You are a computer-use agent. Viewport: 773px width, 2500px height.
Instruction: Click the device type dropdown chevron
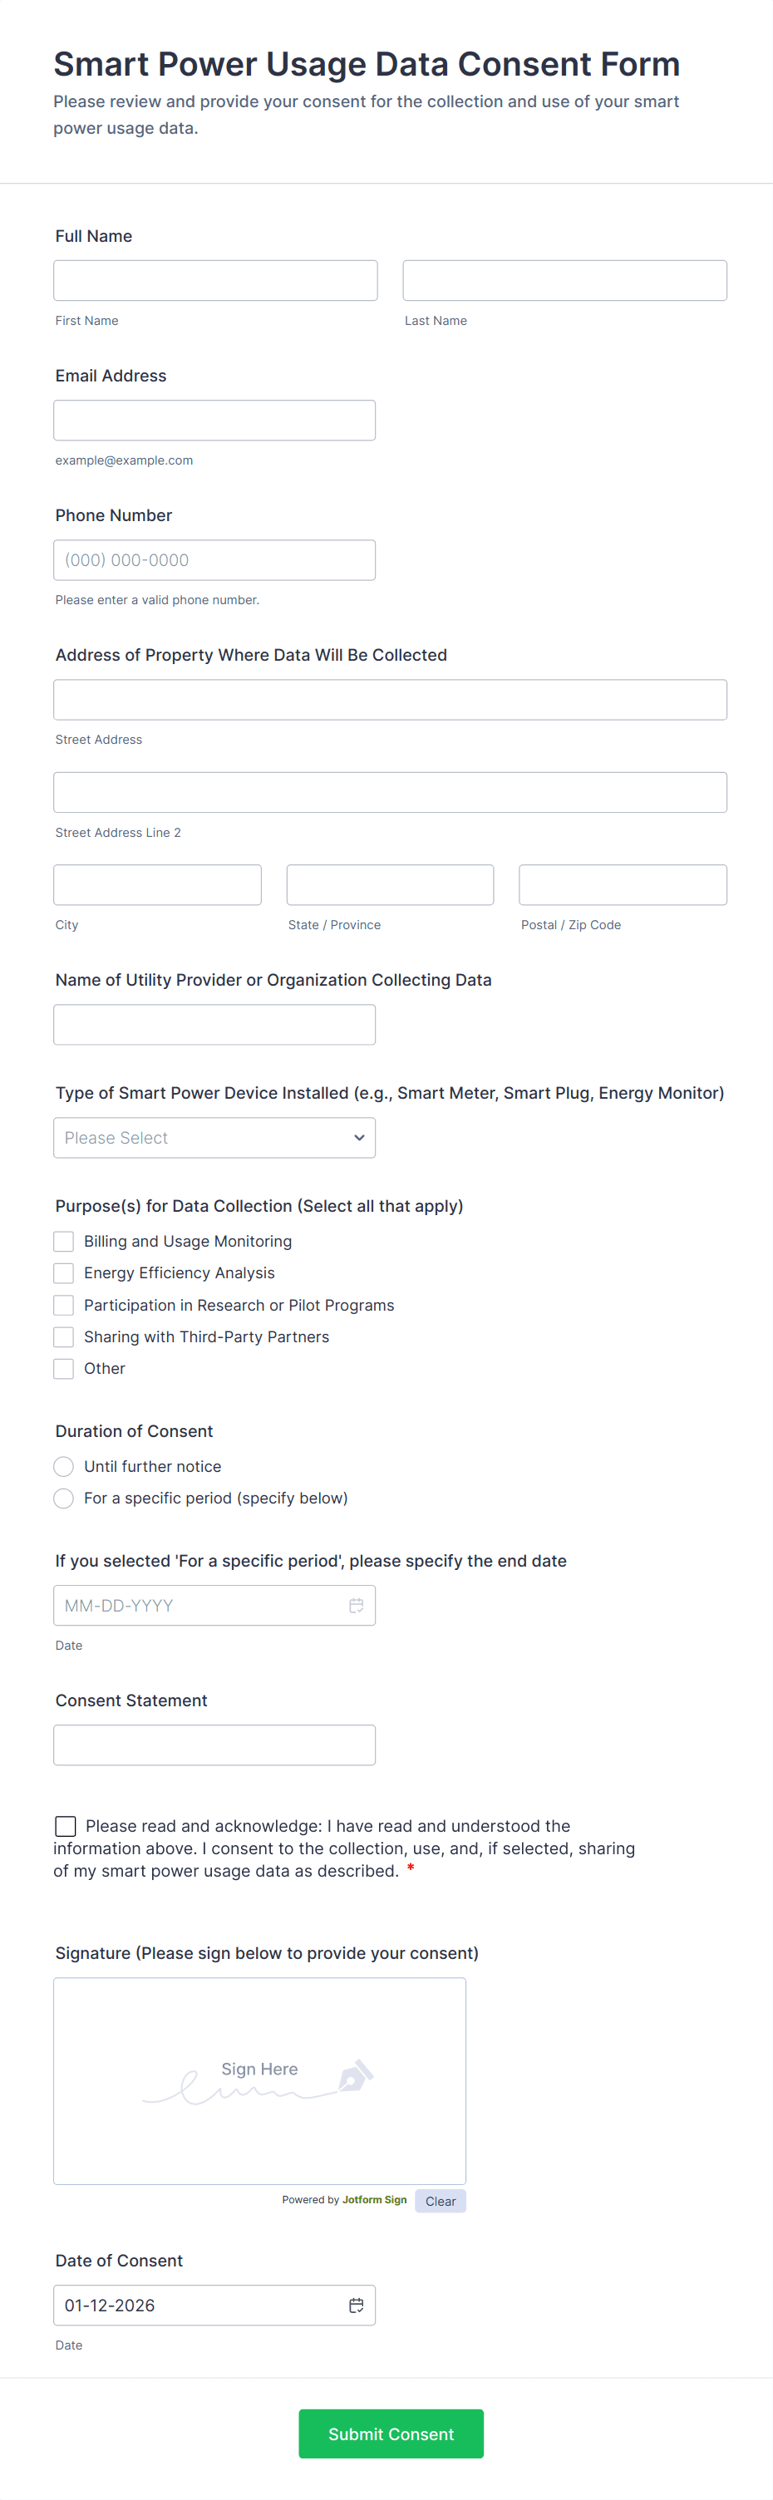pos(358,1136)
